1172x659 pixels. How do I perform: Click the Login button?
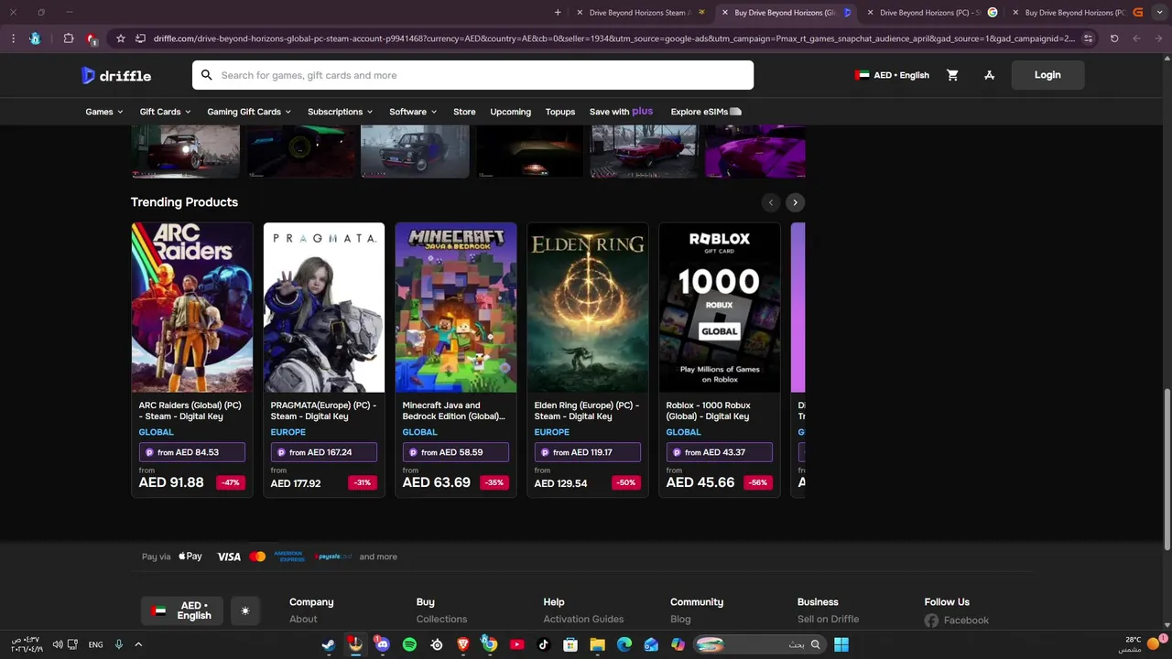1047,75
